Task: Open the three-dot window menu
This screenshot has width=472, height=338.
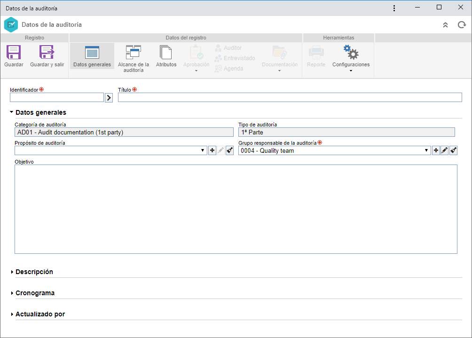Action: (394, 8)
